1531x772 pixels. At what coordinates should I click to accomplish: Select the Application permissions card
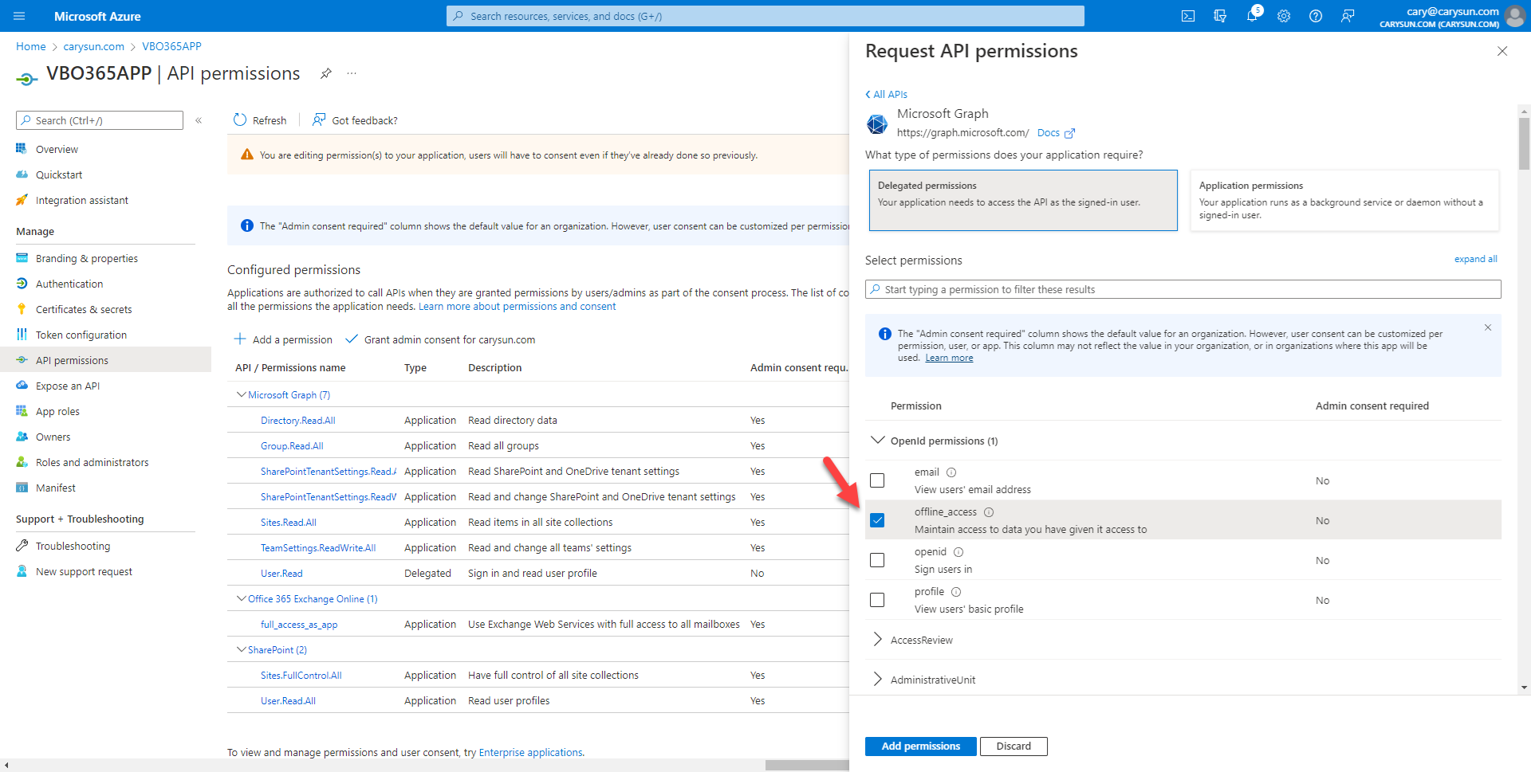1344,200
